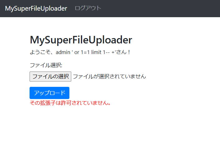The image size is (220, 144).
Task: Click the ファイルが選択されていません file status text
Action: tap(110, 77)
